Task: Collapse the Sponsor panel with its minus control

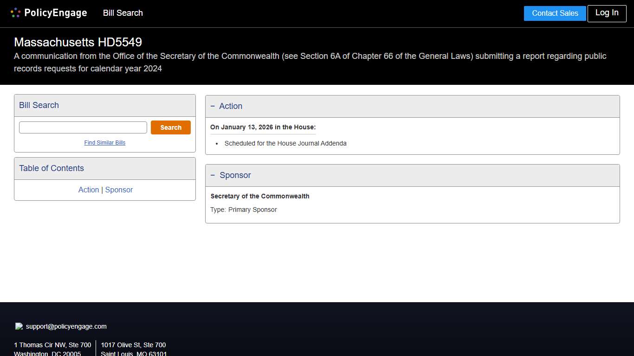Action: pyautogui.click(x=213, y=175)
